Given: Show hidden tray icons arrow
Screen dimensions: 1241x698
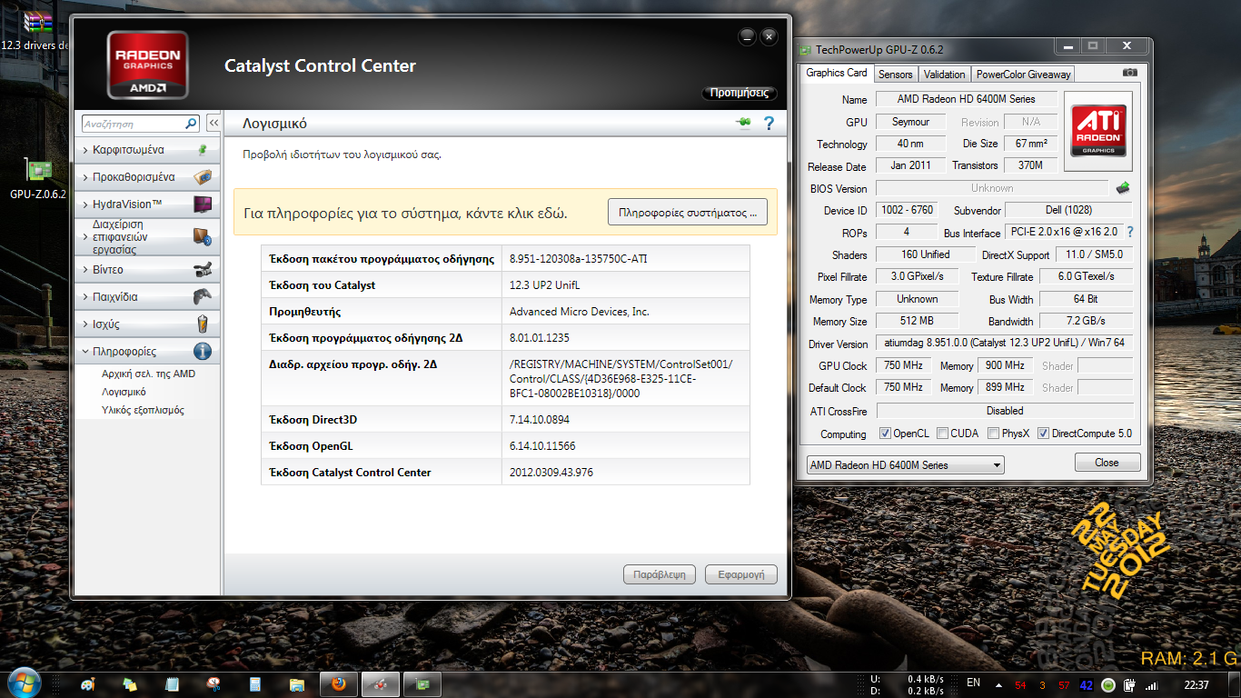Looking at the screenshot, I should pos(999,684).
